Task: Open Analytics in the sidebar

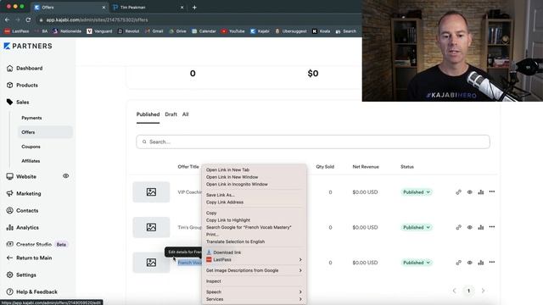Action: tap(23, 228)
